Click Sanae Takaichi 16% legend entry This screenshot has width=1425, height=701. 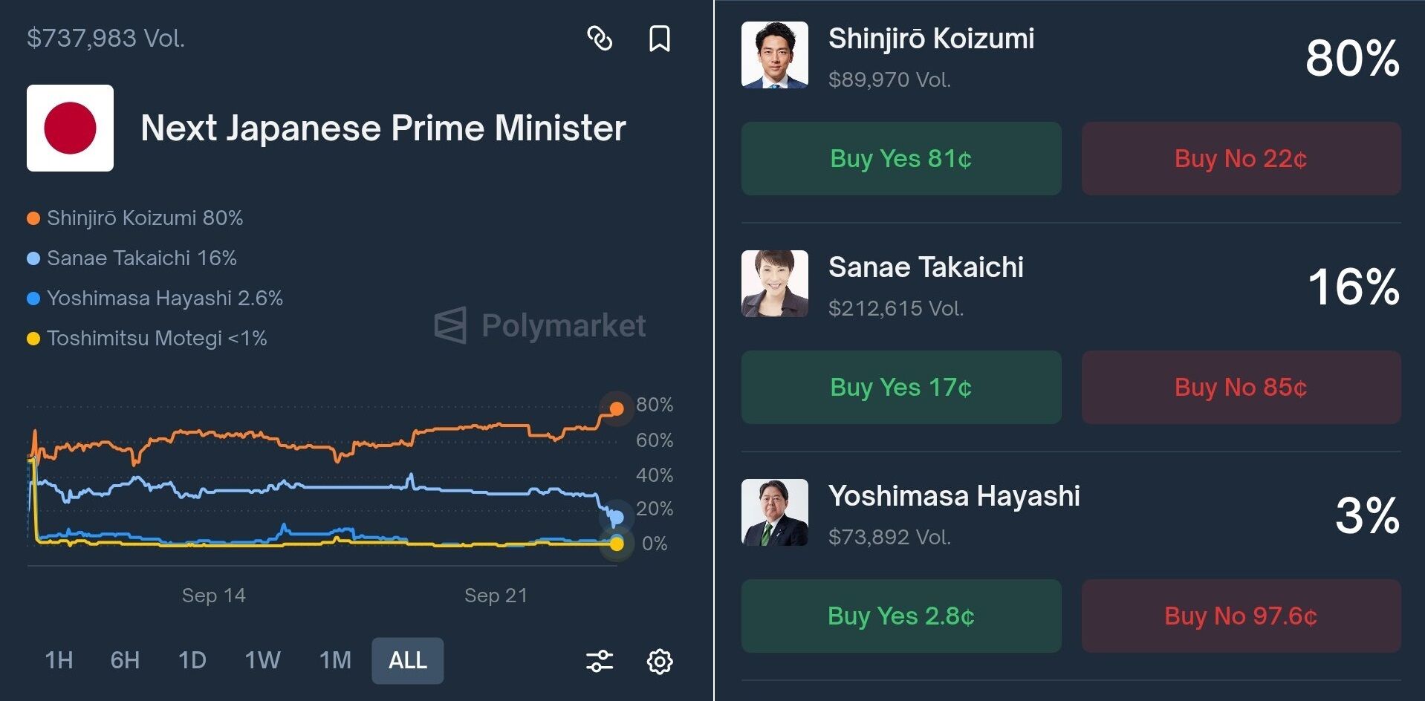tap(141, 258)
